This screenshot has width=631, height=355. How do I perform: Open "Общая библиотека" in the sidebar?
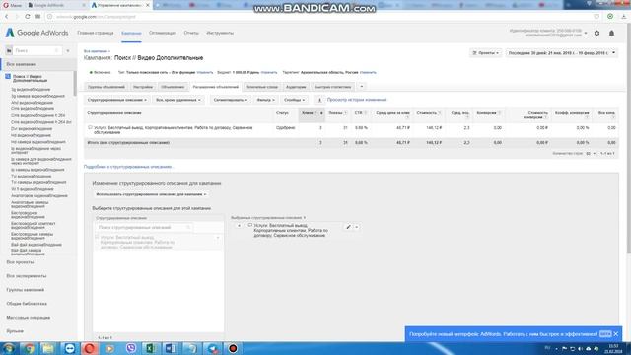27,304
